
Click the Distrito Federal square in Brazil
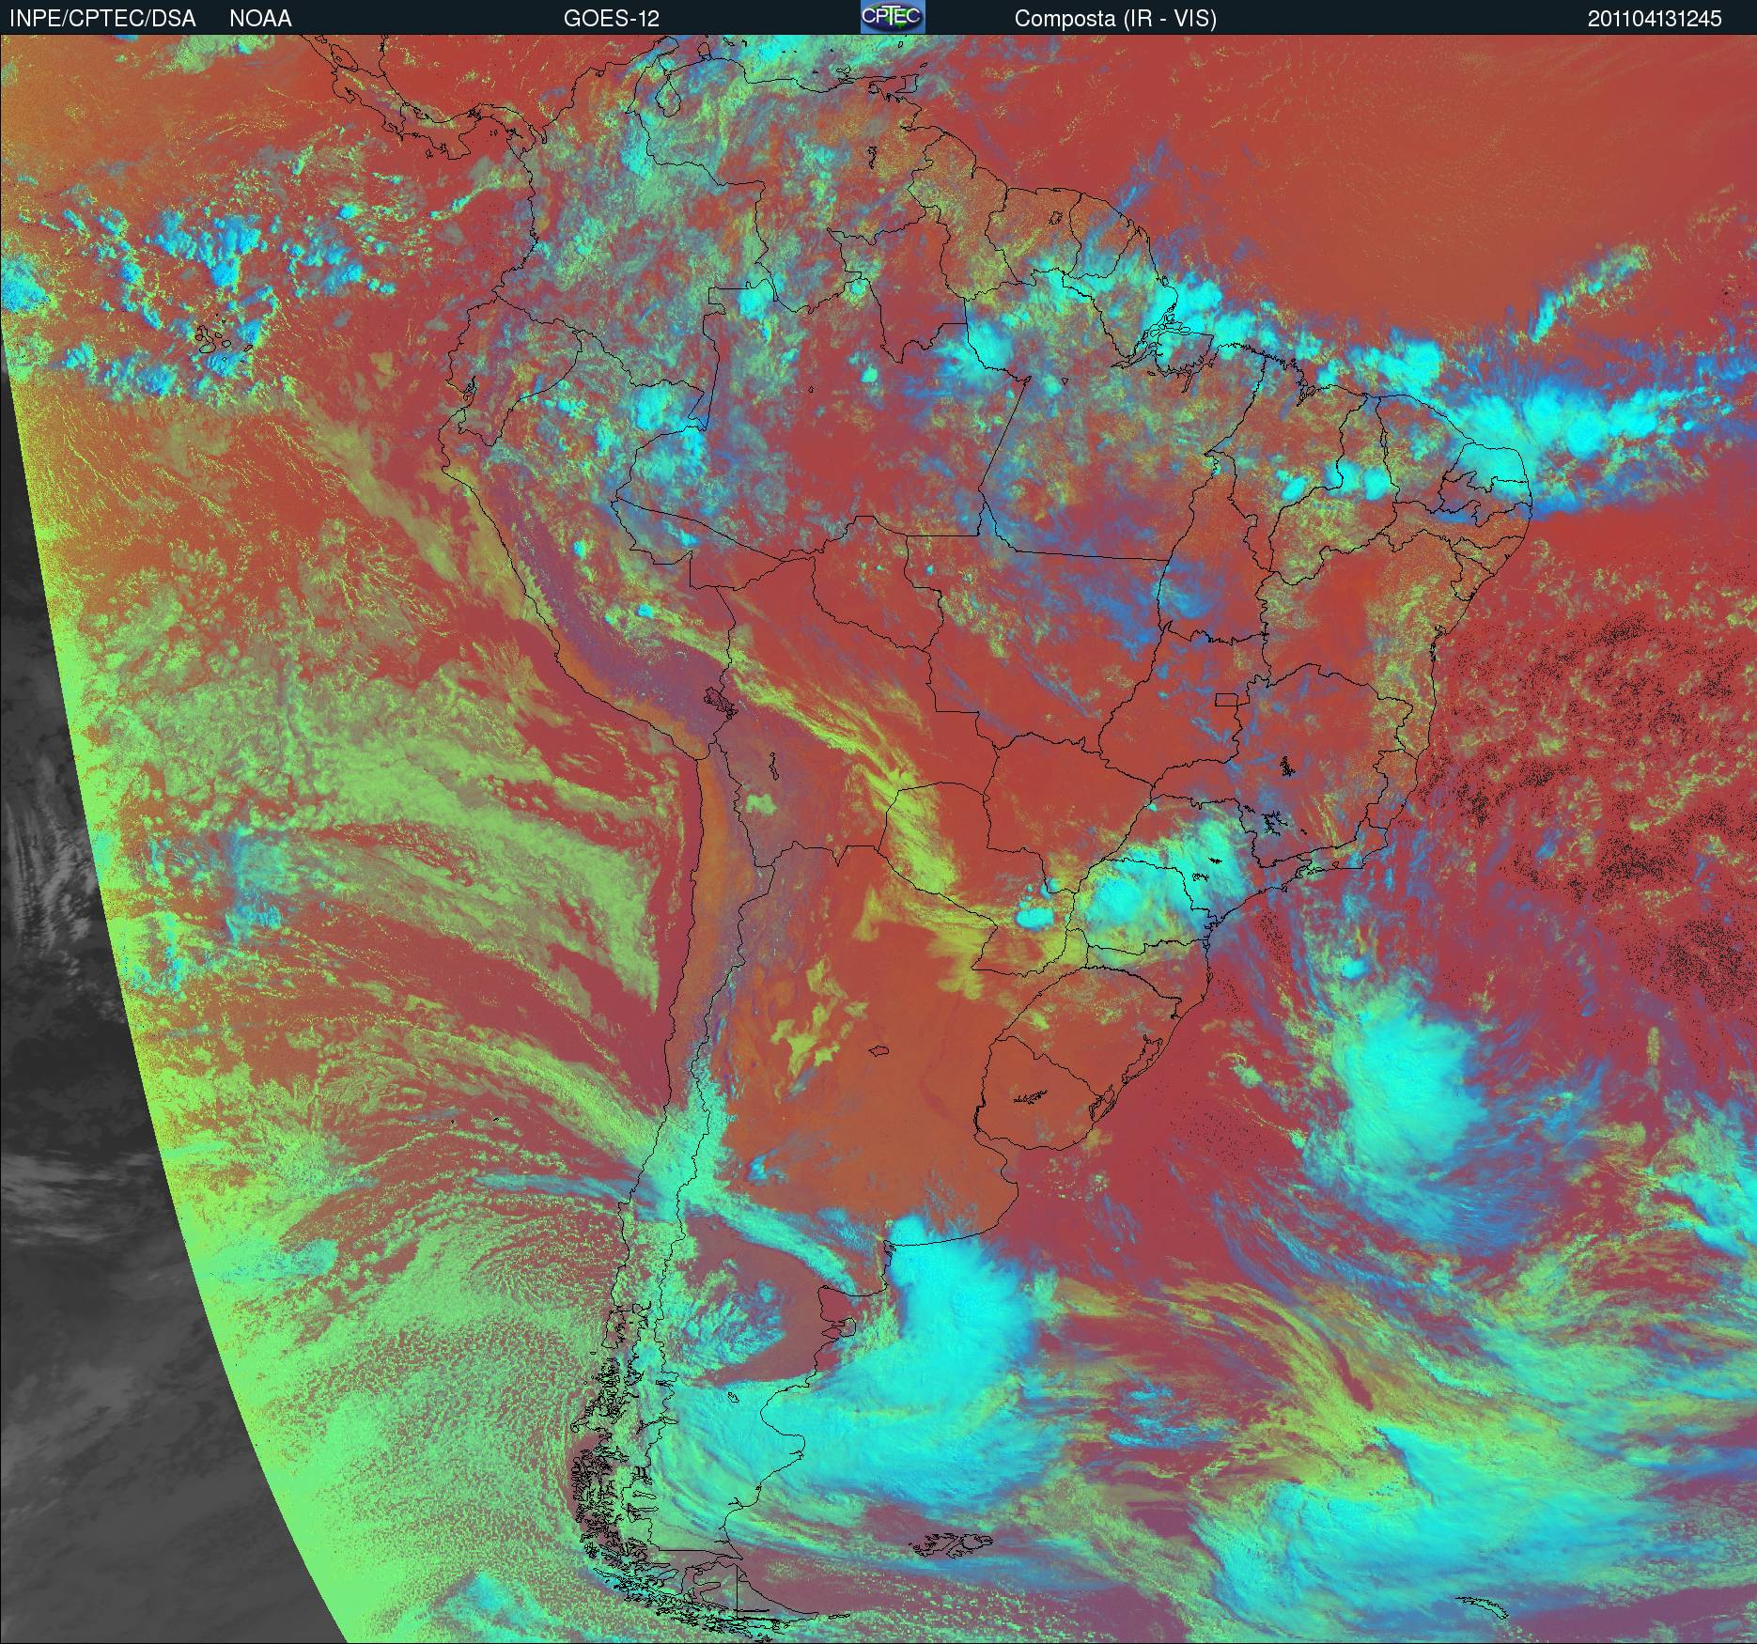[1226, 699]
